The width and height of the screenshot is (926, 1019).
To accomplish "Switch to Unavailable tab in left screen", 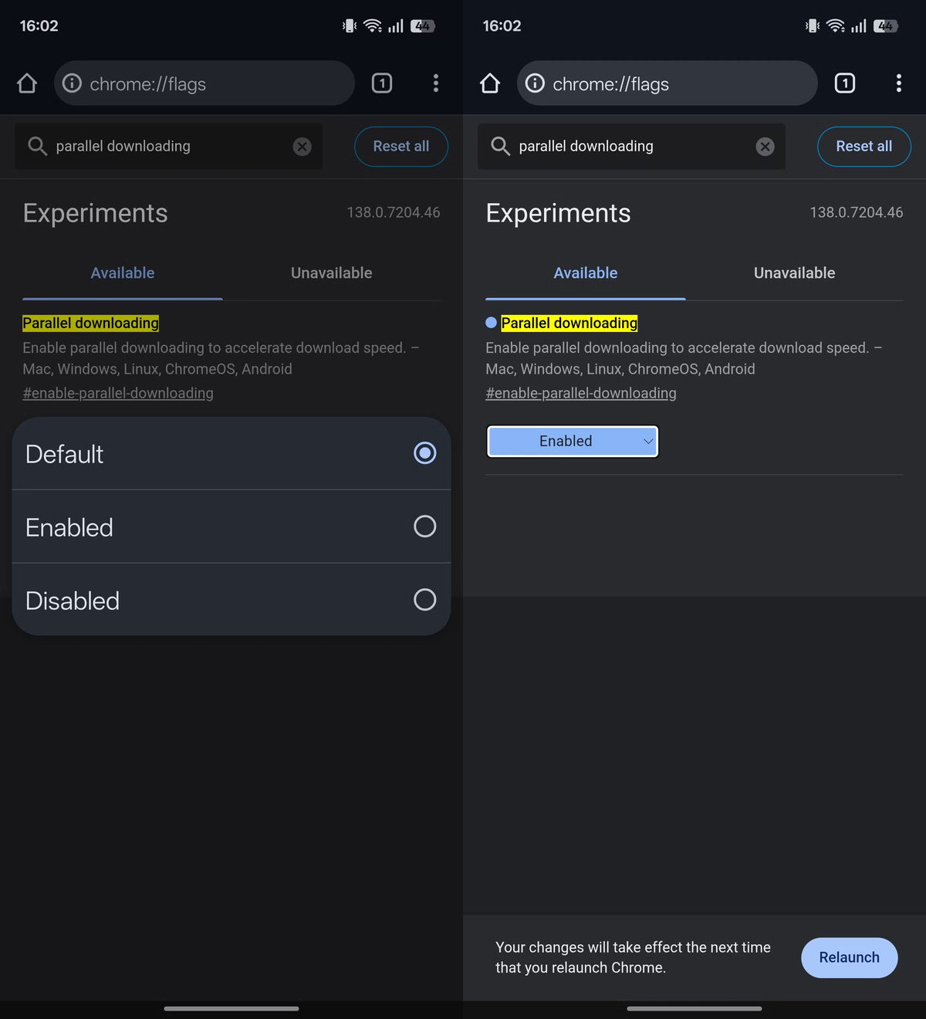I will tap(332, 273).
